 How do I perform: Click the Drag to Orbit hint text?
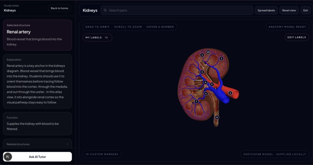97,27
